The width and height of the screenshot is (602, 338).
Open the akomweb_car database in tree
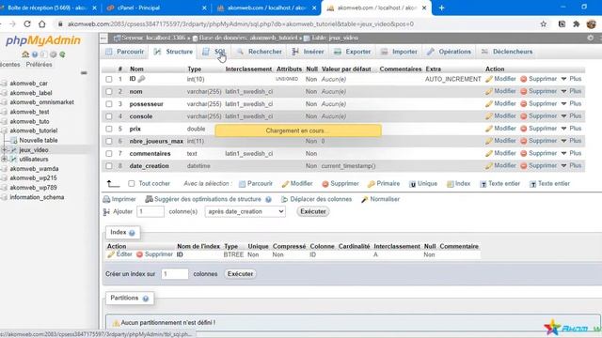(29, 84)
